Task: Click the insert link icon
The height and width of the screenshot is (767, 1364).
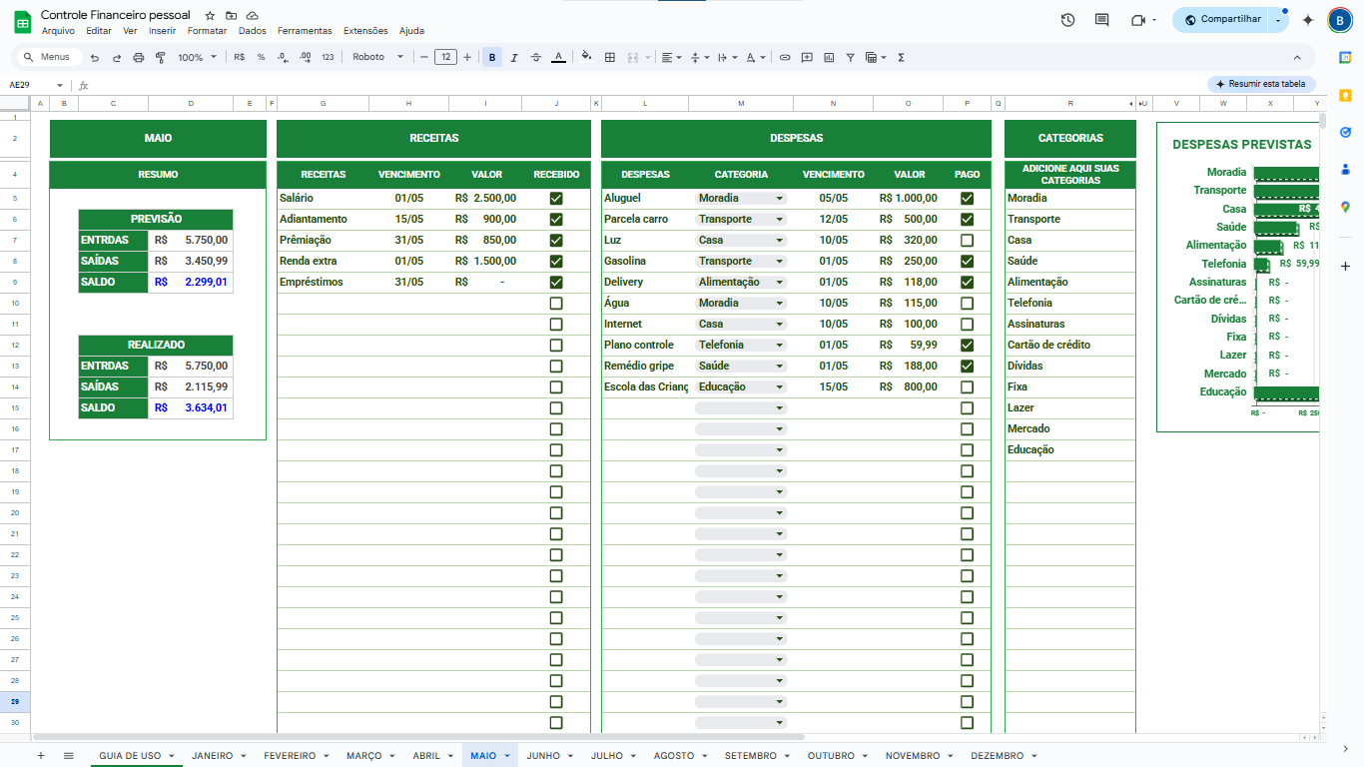Action: tap(785, 58)
